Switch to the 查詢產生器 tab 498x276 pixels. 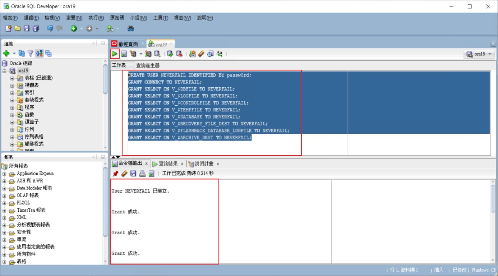tap(148, 65)
